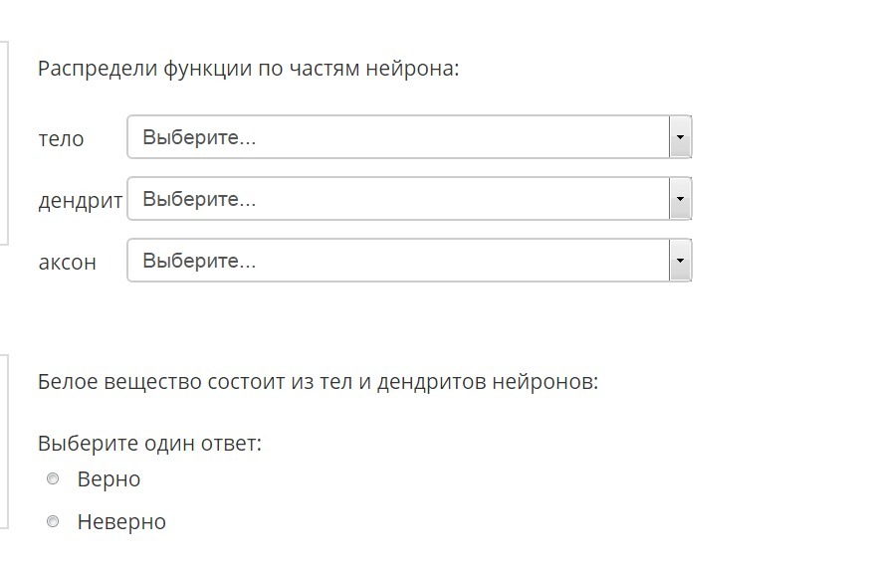Open the тело function select box

point(409,137)
